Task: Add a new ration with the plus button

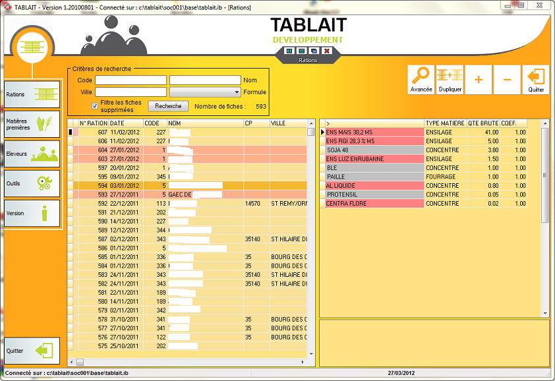Action: coord(479,80)
